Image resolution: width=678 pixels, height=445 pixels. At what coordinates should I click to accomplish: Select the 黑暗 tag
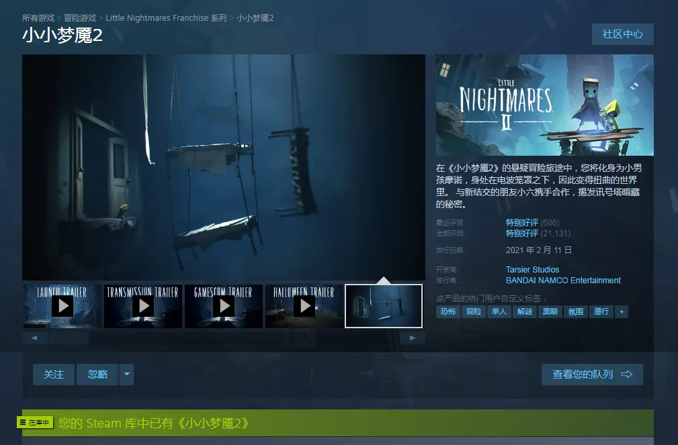pyautogui.click(x=550, y=311)
